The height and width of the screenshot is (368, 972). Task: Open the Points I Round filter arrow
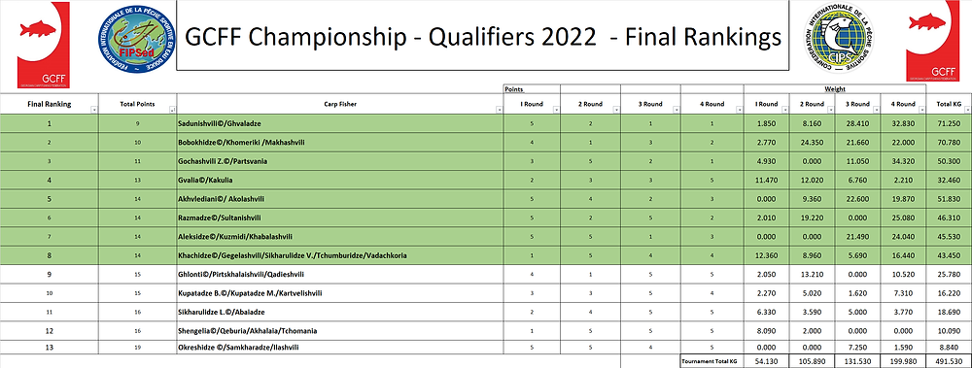(x=556, y=111)
